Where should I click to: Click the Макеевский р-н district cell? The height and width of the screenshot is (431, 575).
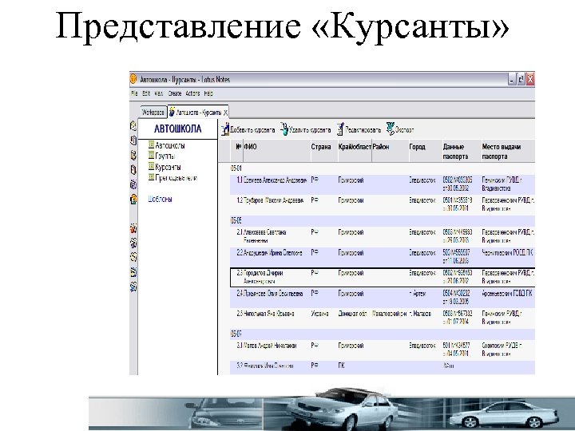390,314
